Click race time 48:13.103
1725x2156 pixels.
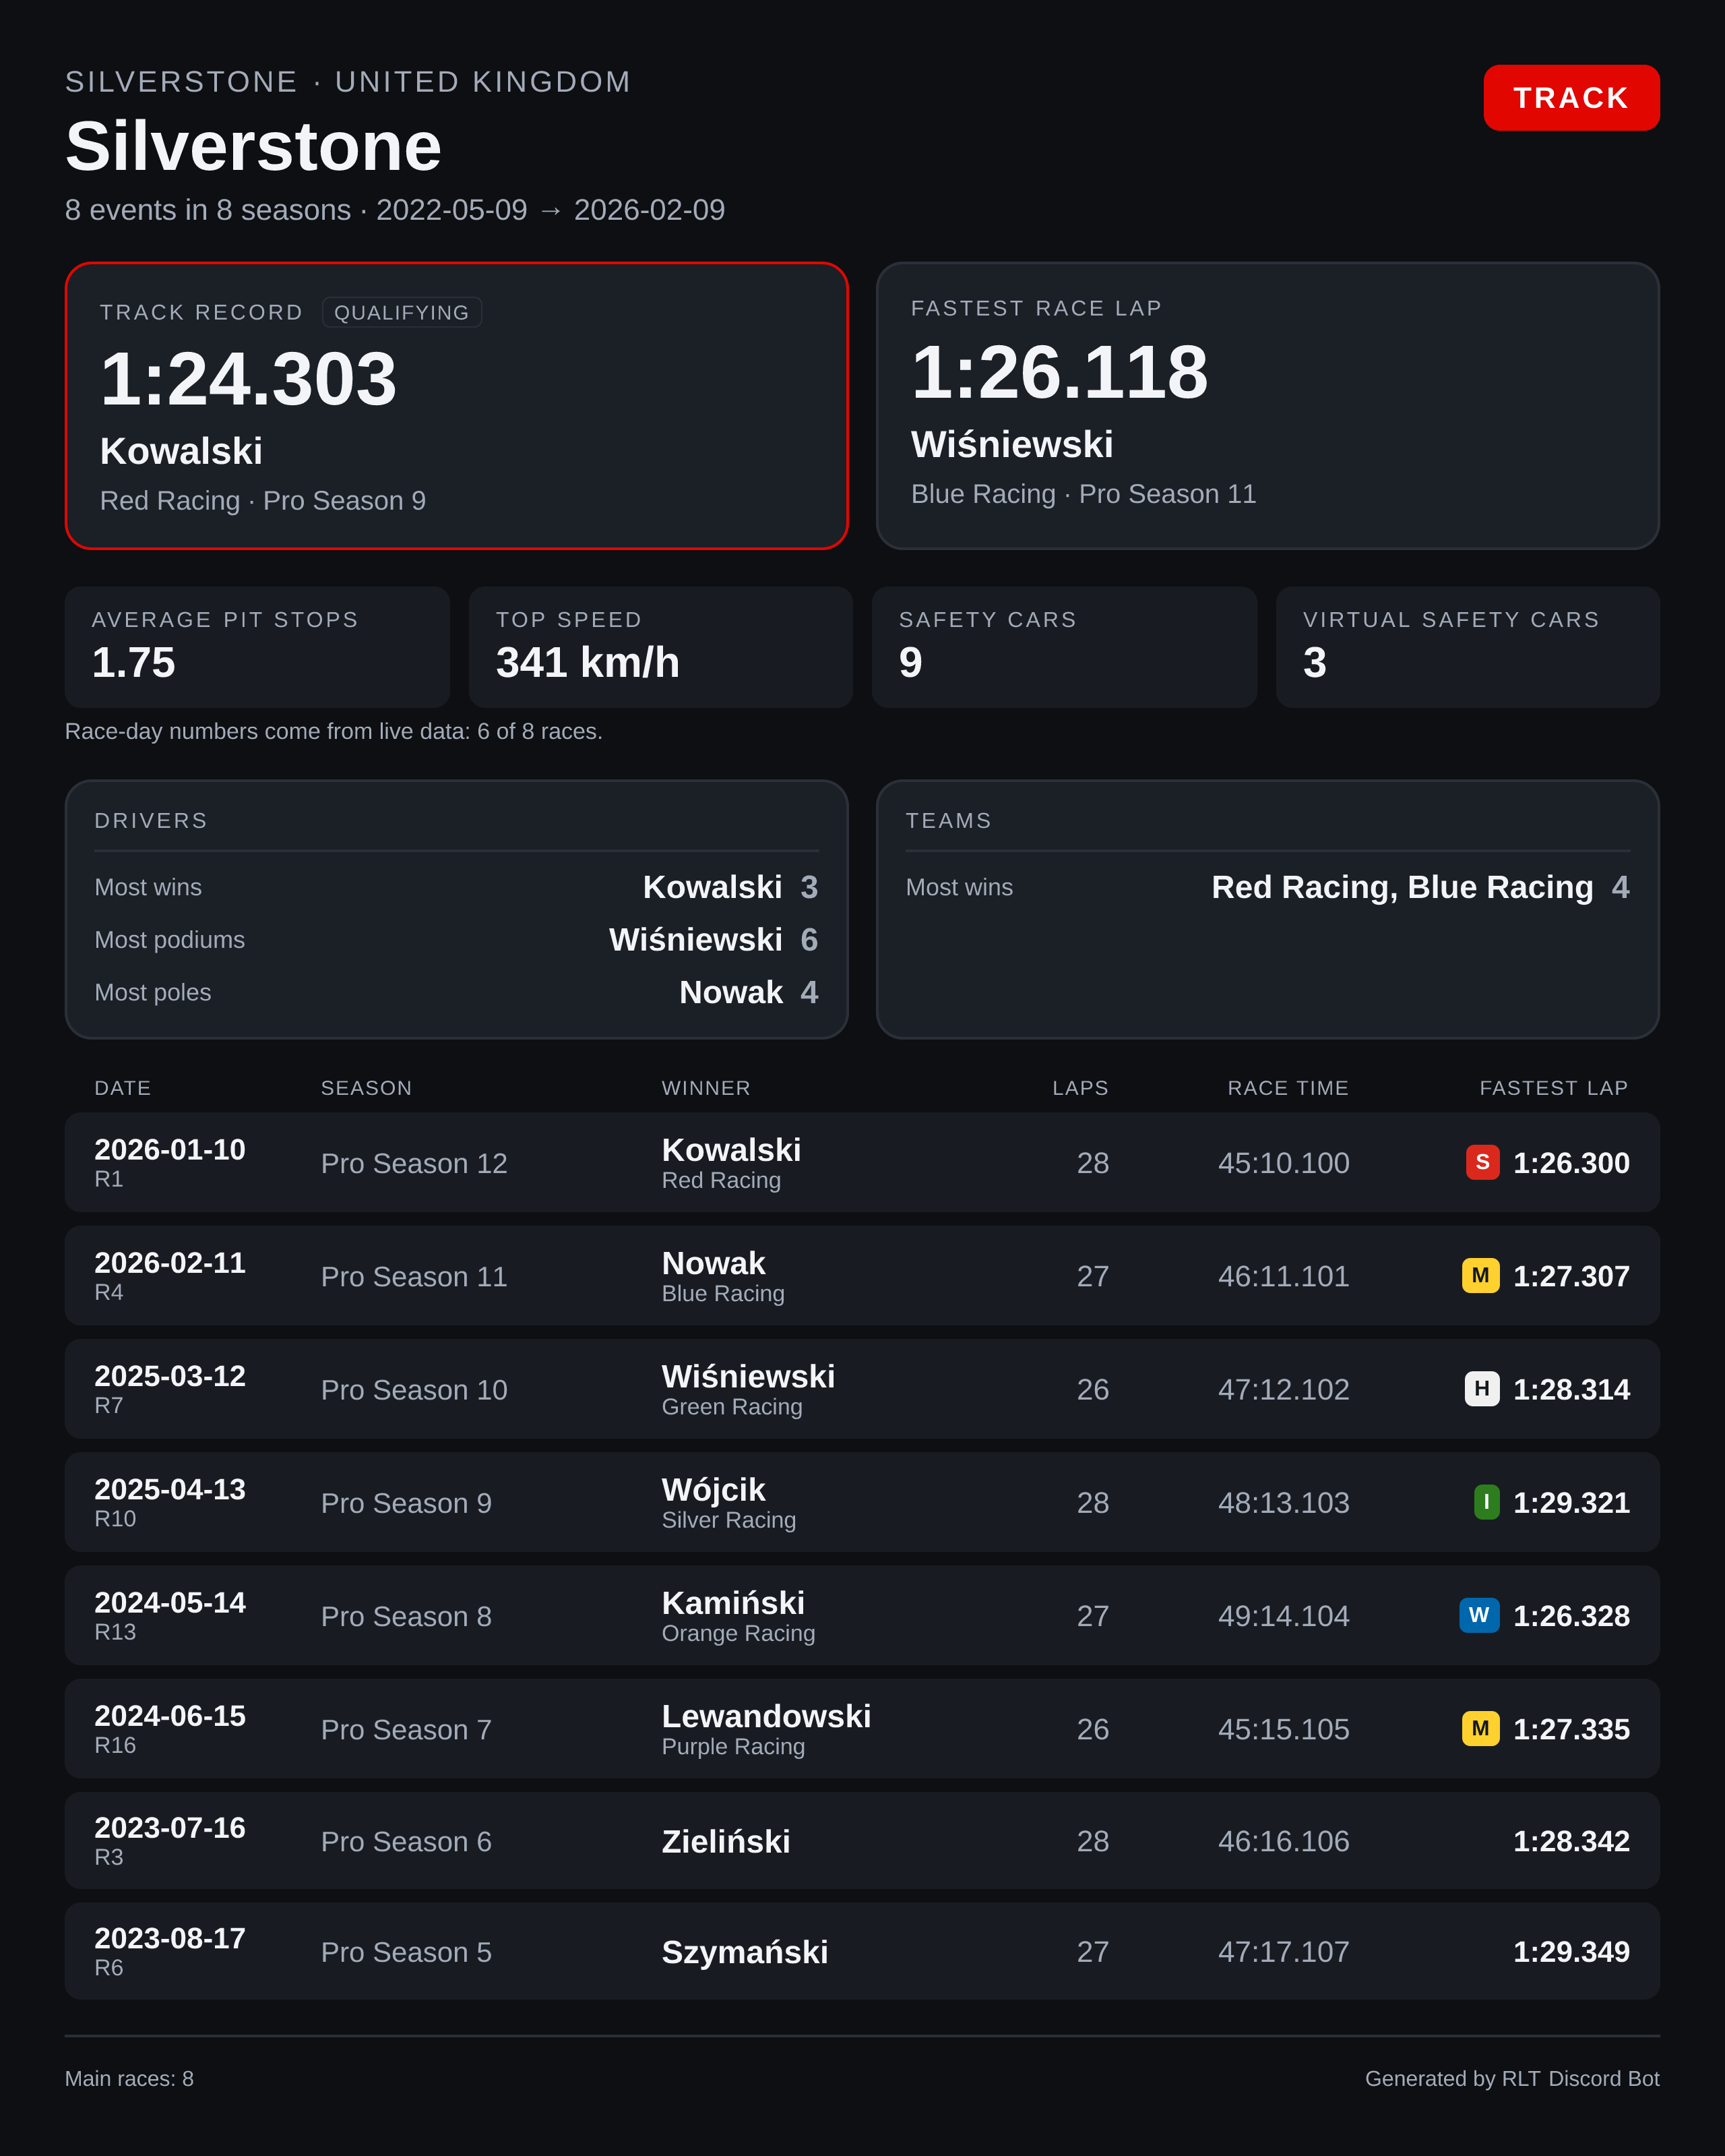point(1283,1502)
